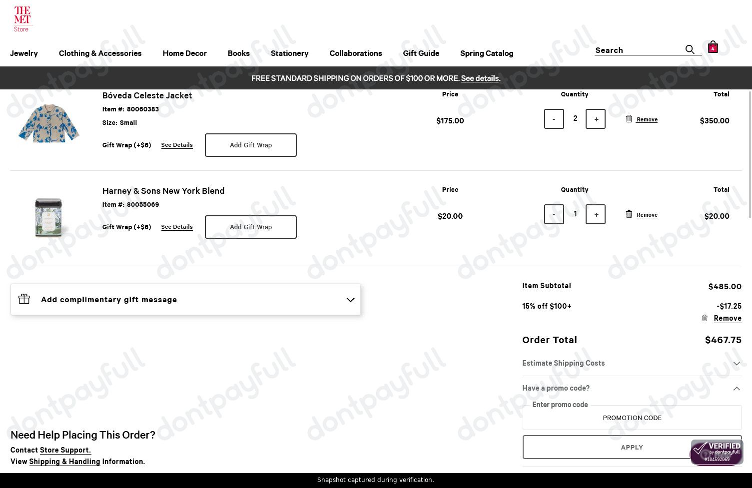Expand Estimate Shipping Costs section
Screen dimensions: 752x488
pyautogui.click(x=632, y=363)
